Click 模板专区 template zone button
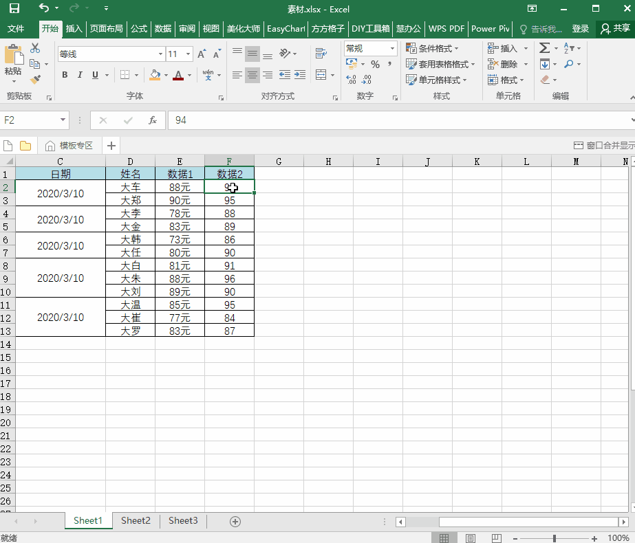635x543 pixels. coord(69,146)
